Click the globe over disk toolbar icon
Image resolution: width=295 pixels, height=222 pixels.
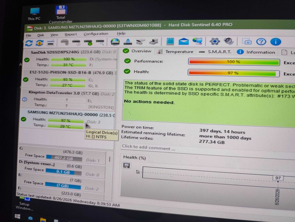[115, 42]
